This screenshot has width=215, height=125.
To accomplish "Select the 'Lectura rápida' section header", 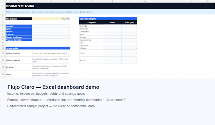I will pyautogui.click(x=38, y=48).
